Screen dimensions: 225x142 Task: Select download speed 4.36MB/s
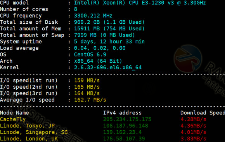[193, 126]
